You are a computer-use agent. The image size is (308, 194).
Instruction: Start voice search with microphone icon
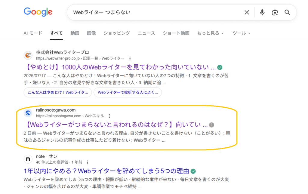click(262, 12)
